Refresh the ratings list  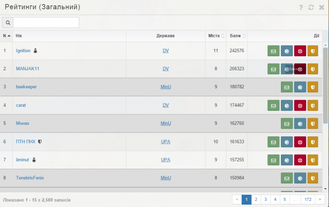pyautogui.click(x=311, y=7)
